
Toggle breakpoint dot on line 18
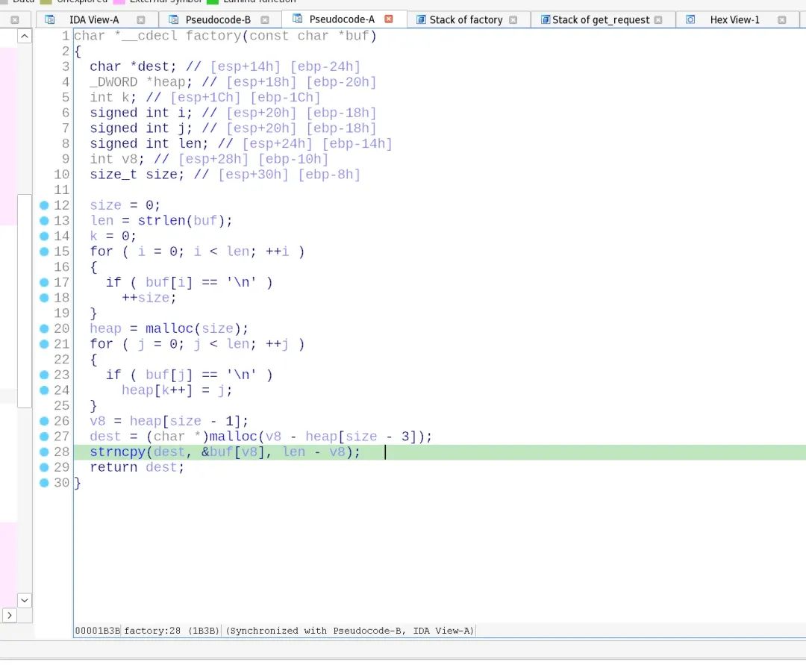click(x=44, y=298)
